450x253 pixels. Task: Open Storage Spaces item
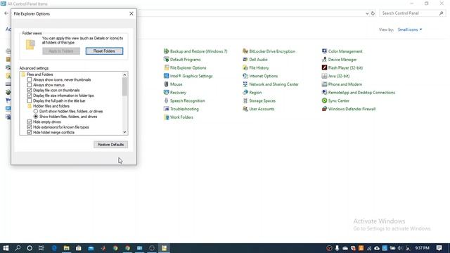(259, 101)
